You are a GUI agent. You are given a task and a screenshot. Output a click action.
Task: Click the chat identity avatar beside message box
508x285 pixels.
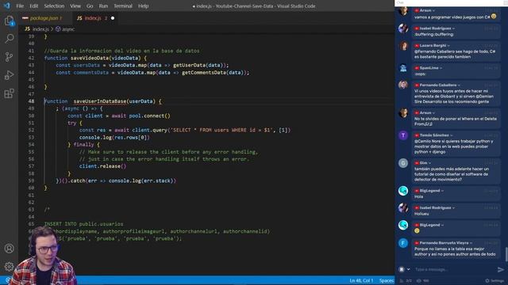tap(402, 269)
